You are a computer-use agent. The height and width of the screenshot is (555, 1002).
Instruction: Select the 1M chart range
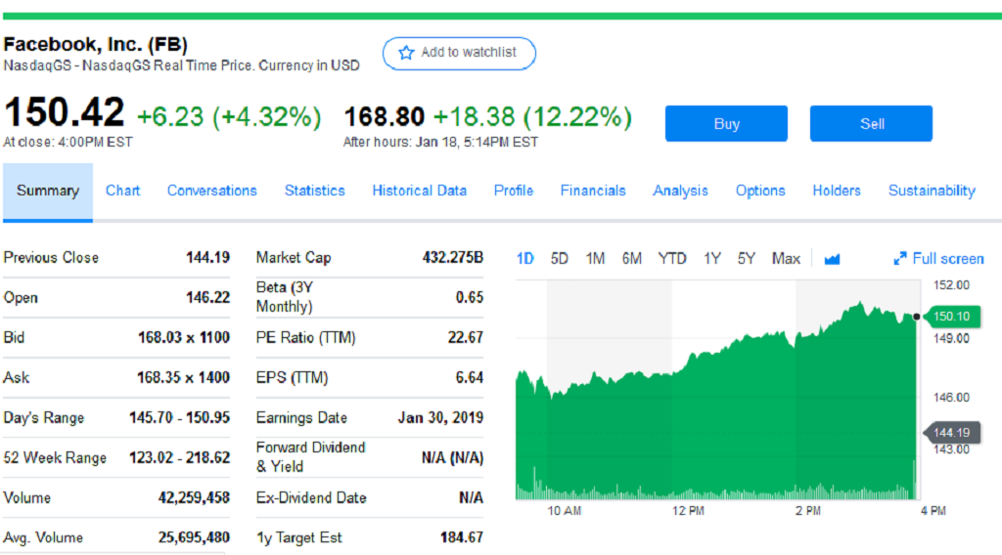click(595, 258)
